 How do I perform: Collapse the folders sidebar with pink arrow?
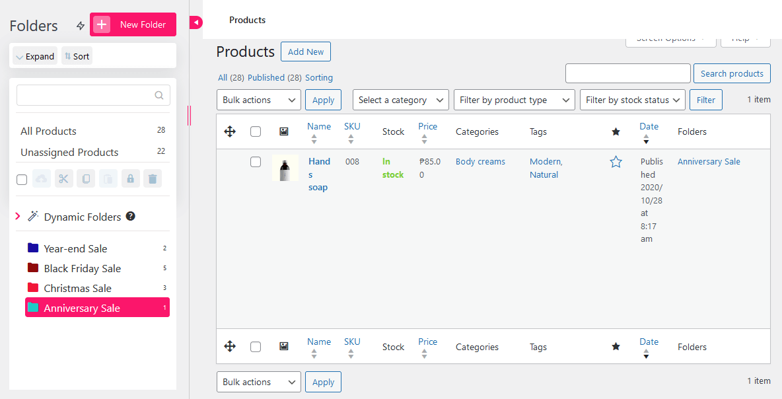click(196, 22)
